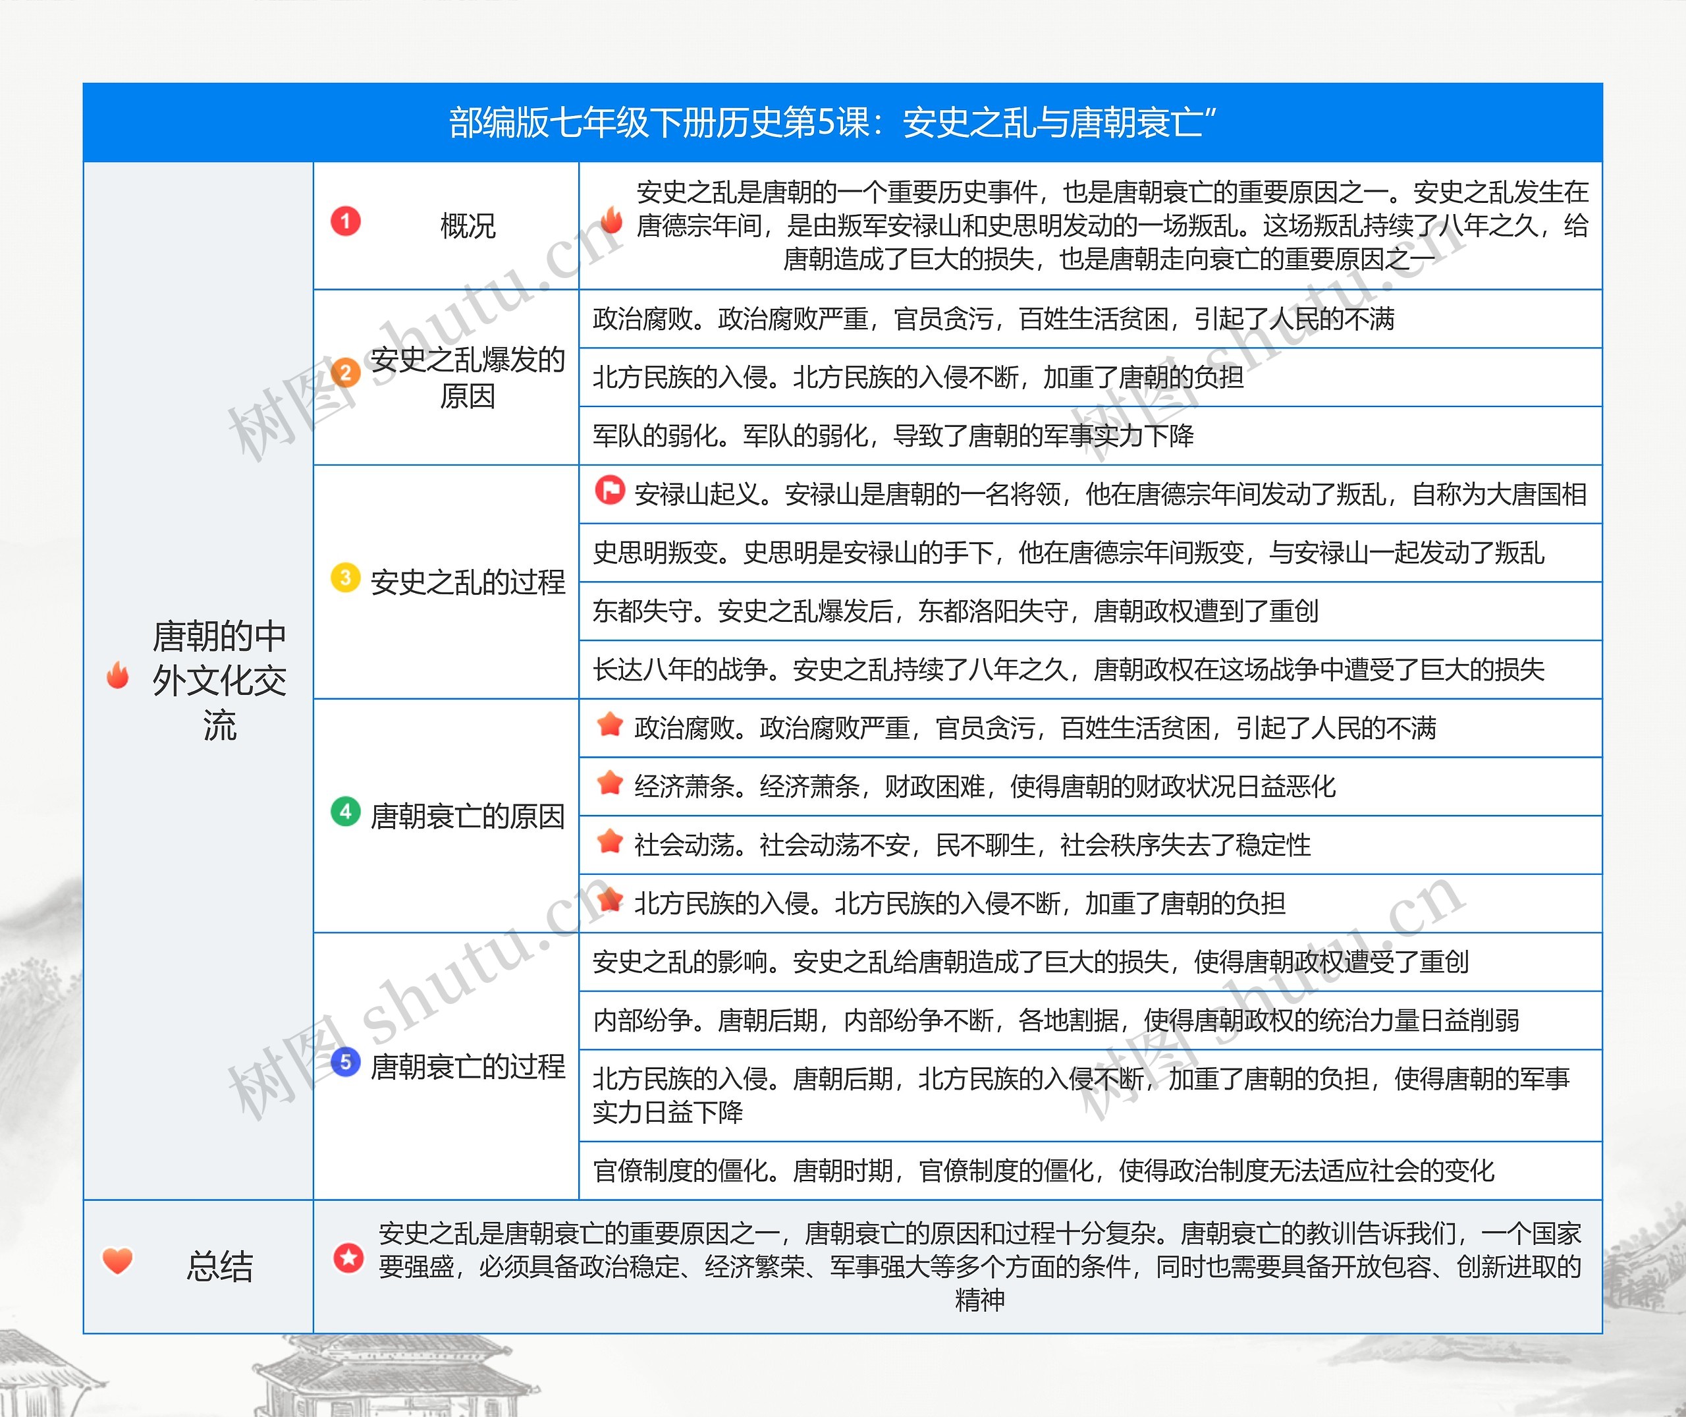The height and width of the screenshot is (1417, 1686).
Task: Click the flame icon in the 概况 description cell
Action: (x=612, y=221)
